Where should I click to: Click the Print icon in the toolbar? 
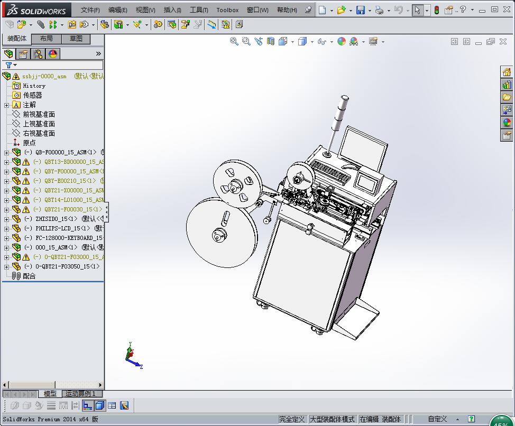pyautogui.click(x=379, y=10)
